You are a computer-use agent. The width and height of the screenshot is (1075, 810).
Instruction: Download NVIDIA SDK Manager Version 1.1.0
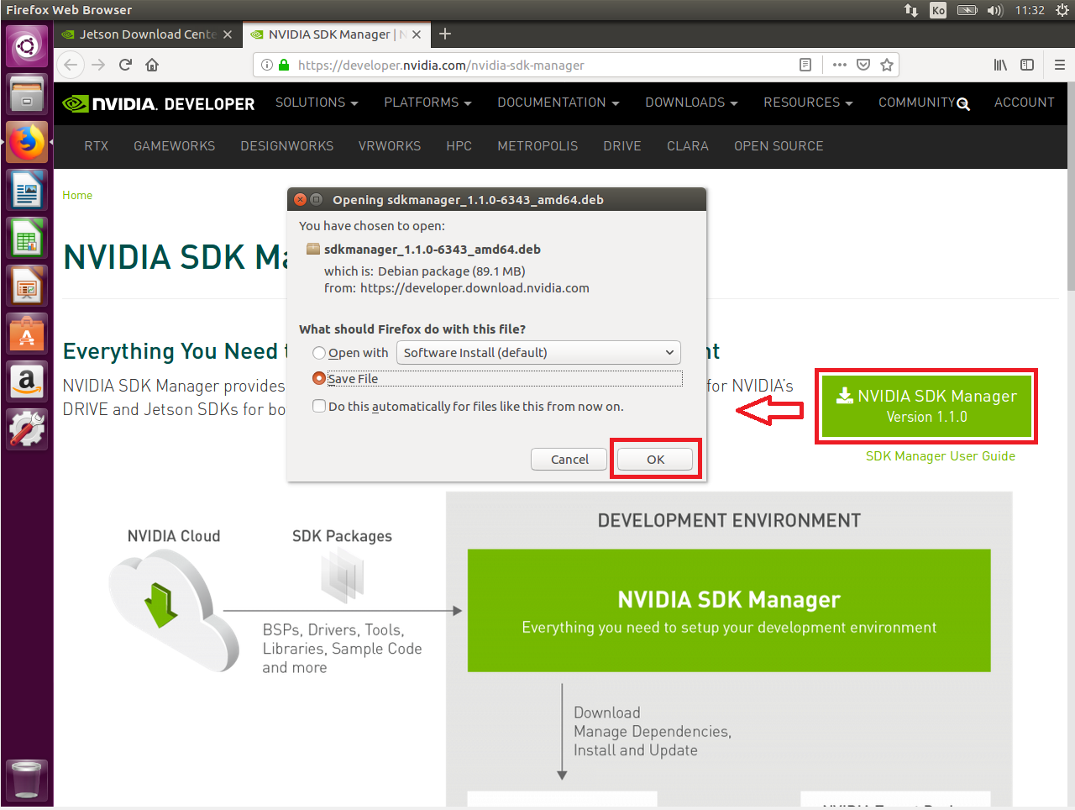(926, 406)
